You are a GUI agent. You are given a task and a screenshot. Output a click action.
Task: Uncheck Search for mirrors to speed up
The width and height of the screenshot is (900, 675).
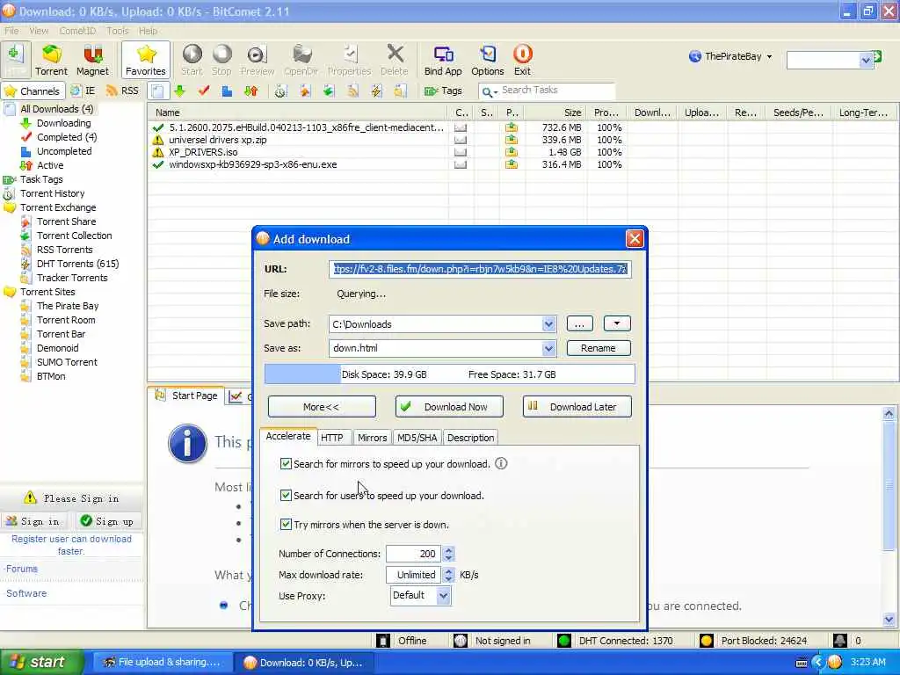286,463
